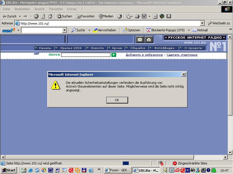233x174 pixels.
Task: Switch to Foren - GER taskbar window
Action: tap(118, 170)
